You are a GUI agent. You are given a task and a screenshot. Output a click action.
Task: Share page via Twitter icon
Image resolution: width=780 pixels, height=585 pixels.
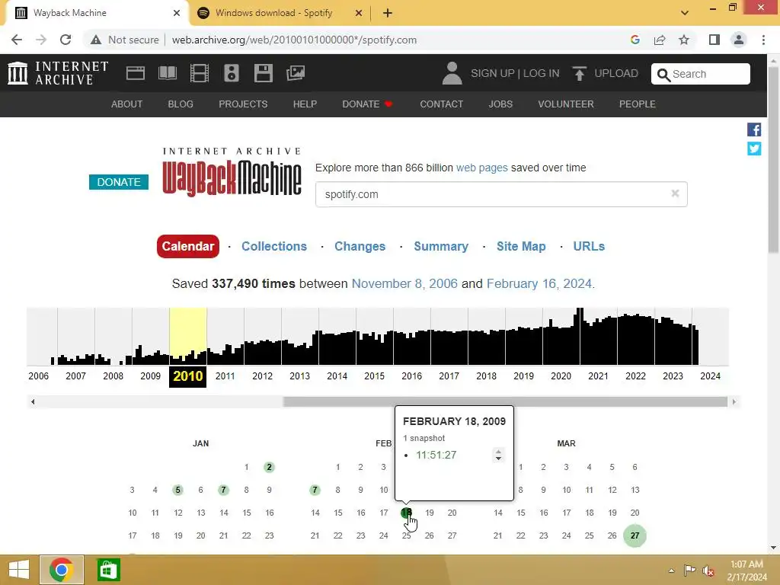pos(754,149)
